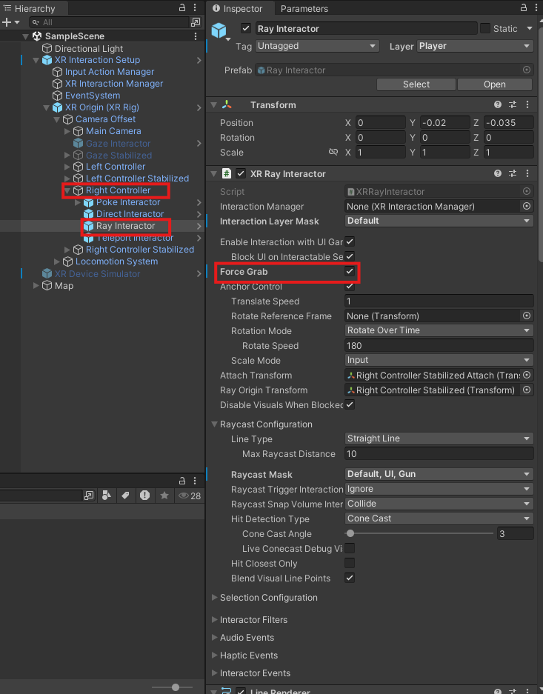This screenshot has height=694, width=543.
Task: Lock the Hierarchy panel
Action: tap(182, 8)
